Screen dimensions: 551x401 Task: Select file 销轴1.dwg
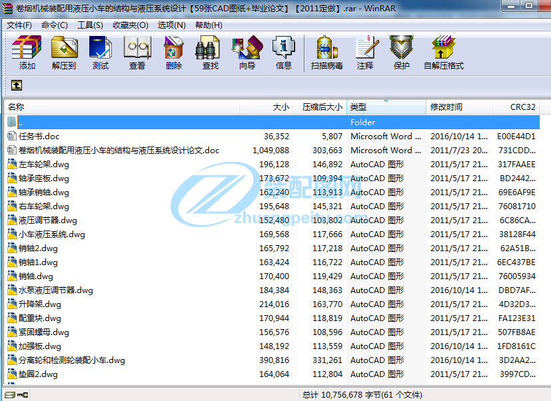38,262
